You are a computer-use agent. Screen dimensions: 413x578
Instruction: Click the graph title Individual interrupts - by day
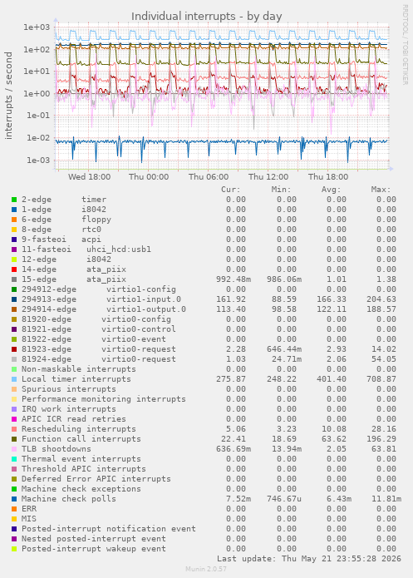pos(206,17)
